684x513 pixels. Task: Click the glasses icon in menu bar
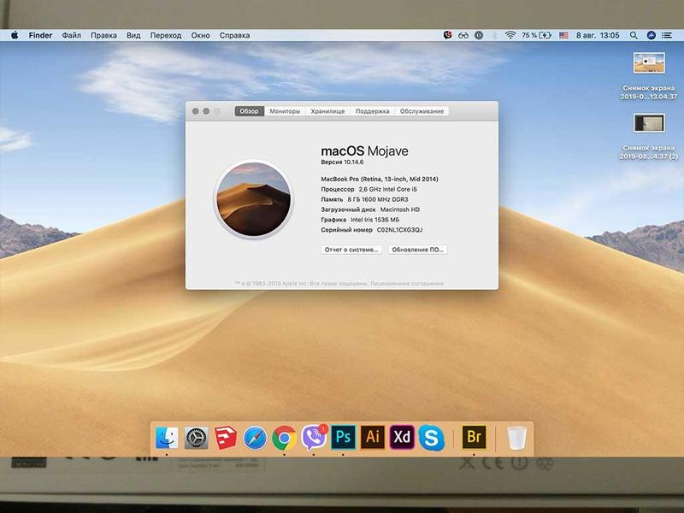click(x=463, y=35)
